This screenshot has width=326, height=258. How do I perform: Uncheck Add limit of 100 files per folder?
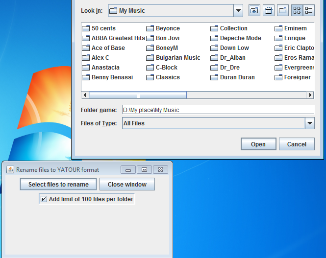44,199
